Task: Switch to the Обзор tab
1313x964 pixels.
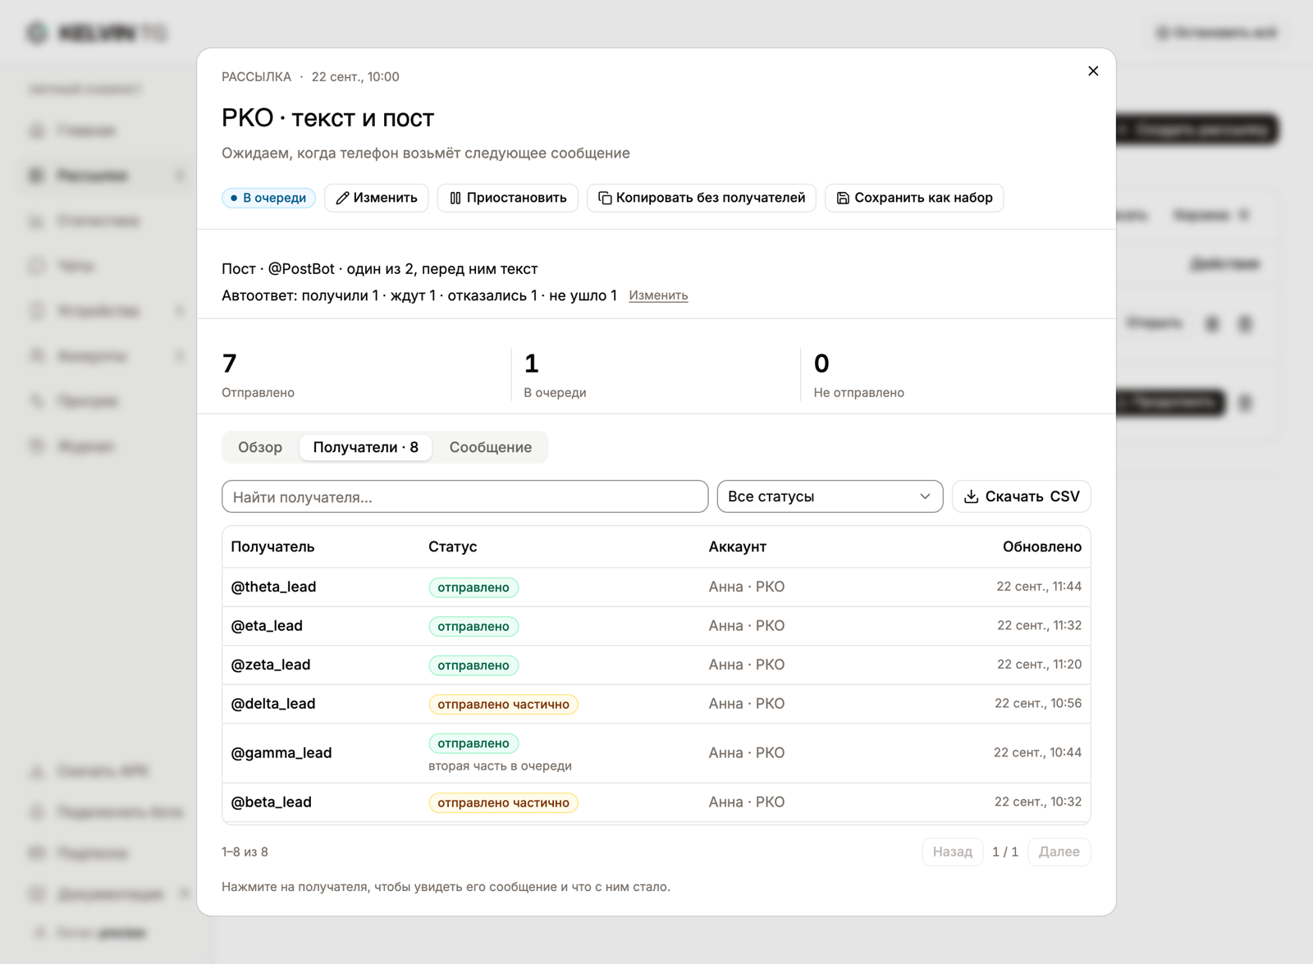Action: (x=260, y=447)
